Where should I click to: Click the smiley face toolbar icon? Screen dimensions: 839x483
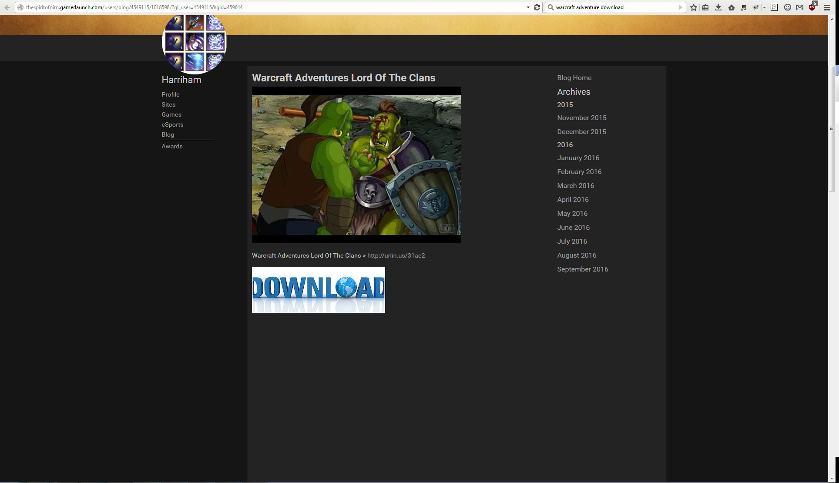(x=787, y=7)
